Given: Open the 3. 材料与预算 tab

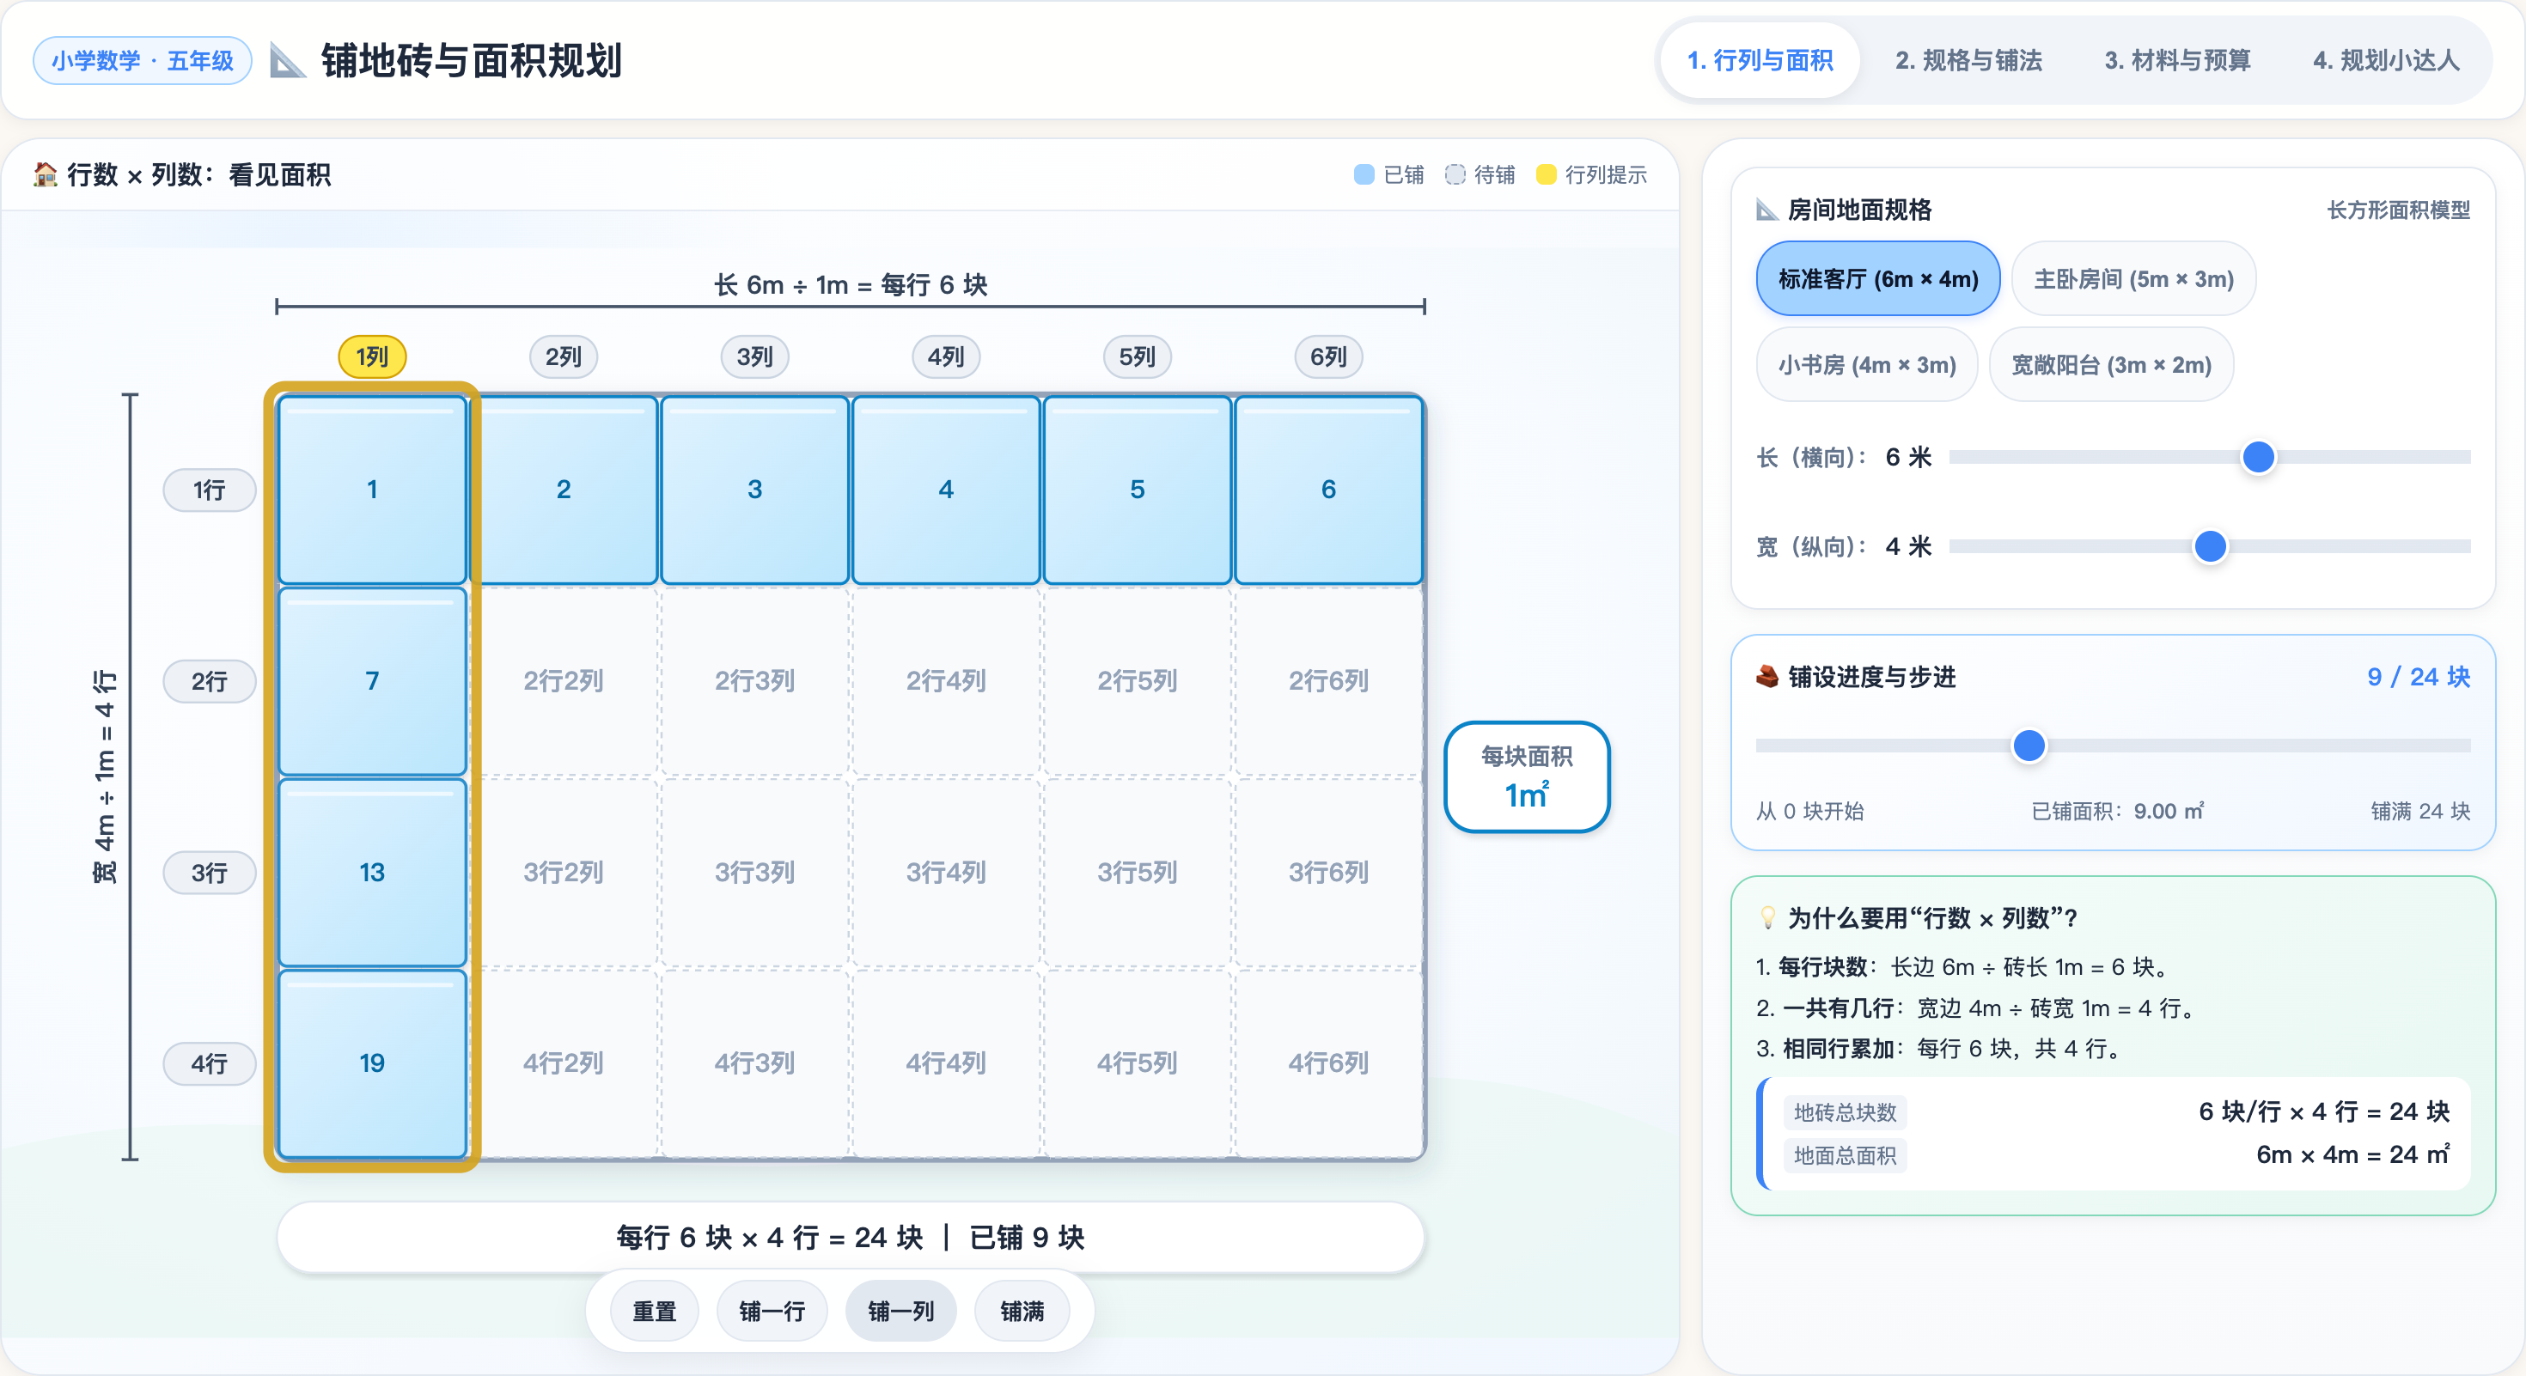Looking at the screenshot, I should [2177, 61].
